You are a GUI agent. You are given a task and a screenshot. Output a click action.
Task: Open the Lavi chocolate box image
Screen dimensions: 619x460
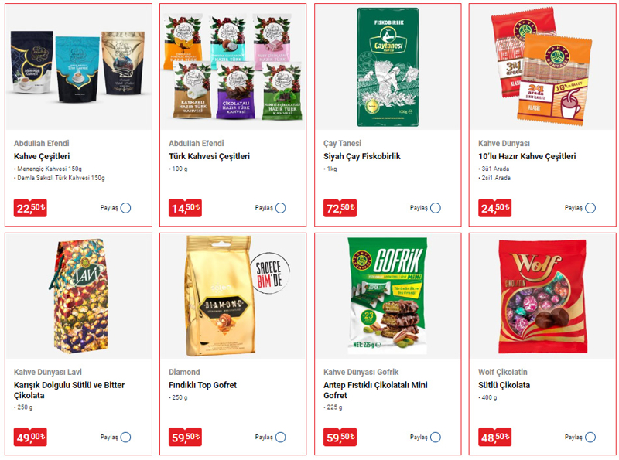point(79,296)
